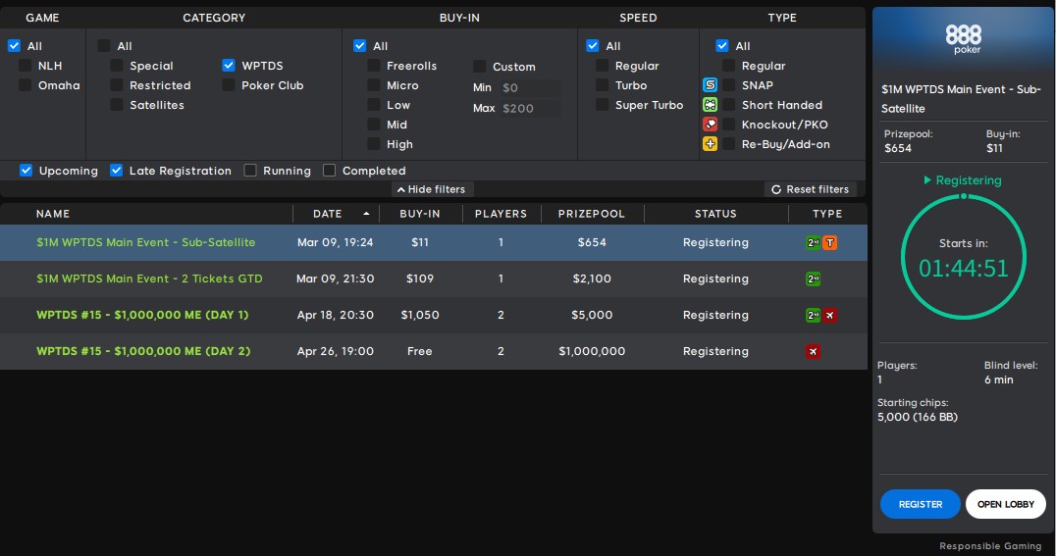
Task: Sort table by PLAYERS column header
Action: [x=501, y=214]
